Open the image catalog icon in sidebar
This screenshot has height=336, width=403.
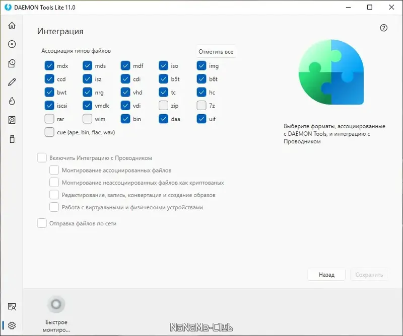12,63
